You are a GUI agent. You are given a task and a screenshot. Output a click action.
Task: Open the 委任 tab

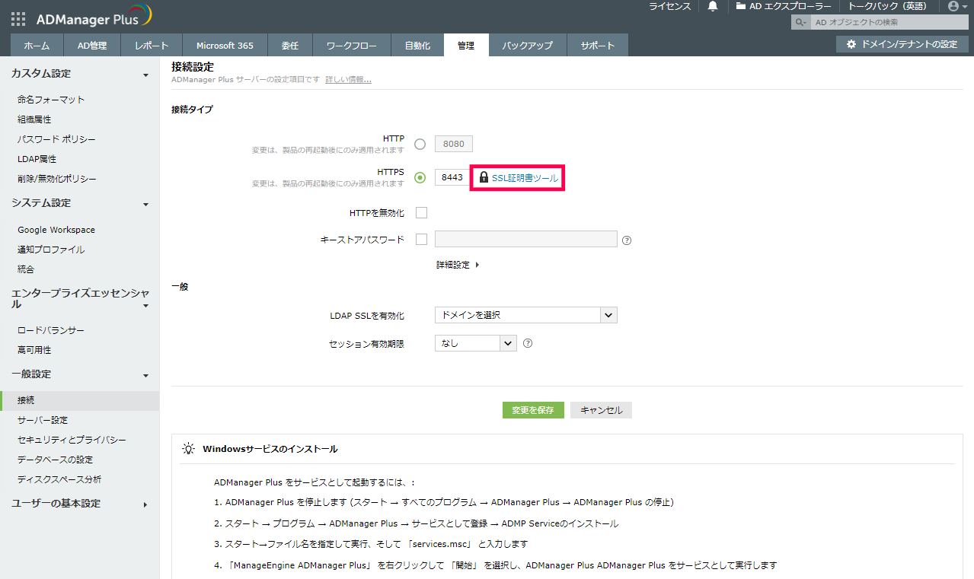(289, 46)
